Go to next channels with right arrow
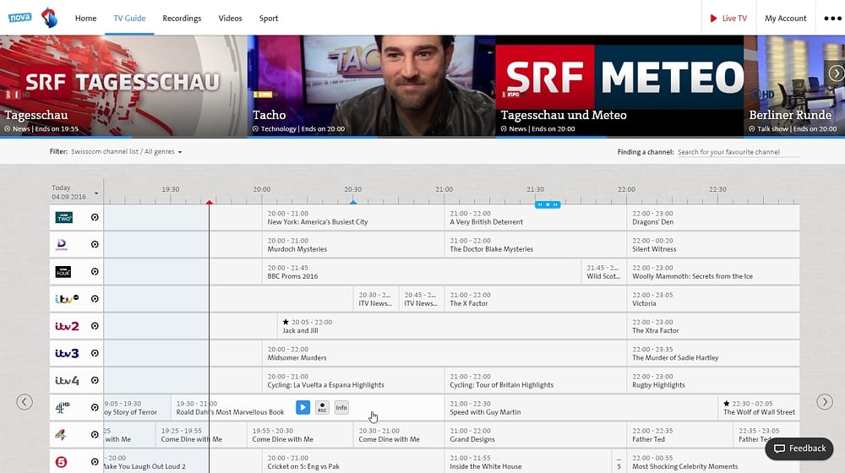 (825, 402)
